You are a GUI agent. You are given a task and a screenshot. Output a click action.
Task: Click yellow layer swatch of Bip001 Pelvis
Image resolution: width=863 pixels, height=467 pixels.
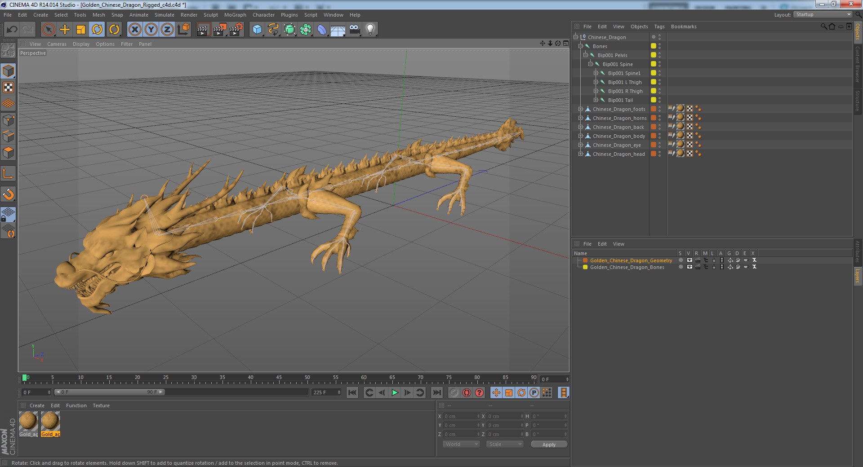pos(654,55)
